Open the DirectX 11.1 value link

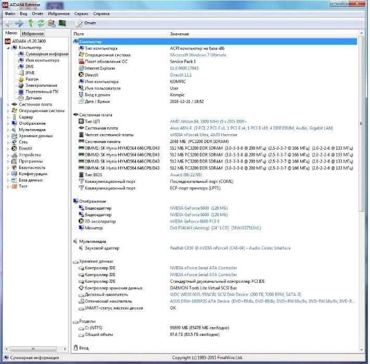coord(181,75)
